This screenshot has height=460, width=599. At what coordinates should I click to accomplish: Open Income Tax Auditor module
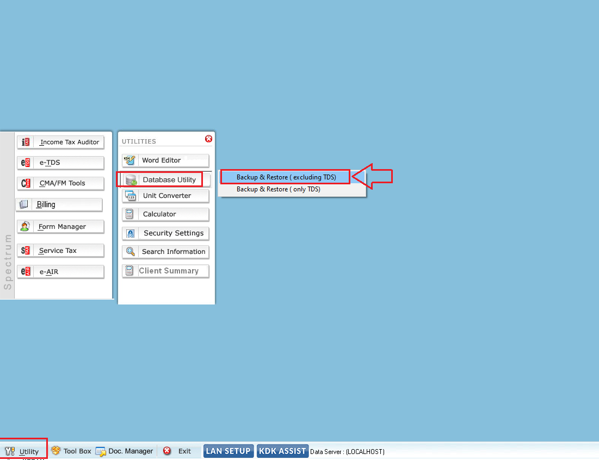coord(60,142)
